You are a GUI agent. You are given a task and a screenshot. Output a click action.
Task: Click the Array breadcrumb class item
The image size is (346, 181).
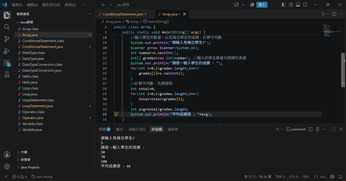[132, 22]
